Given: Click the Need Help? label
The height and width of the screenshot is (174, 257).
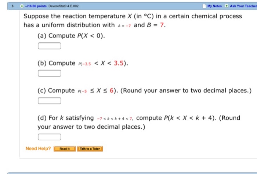Looking at the screenshot, I should [x=38, y=149].
